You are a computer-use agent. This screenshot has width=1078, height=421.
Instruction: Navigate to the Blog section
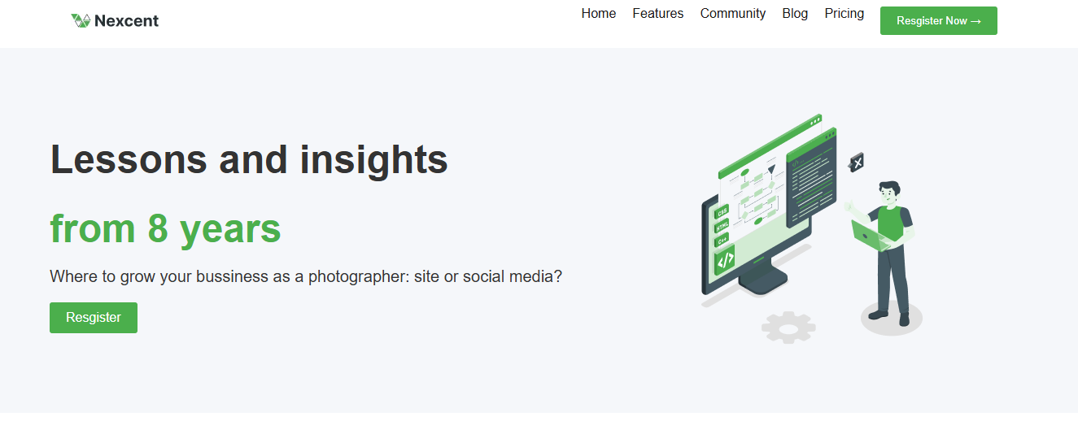795,14
